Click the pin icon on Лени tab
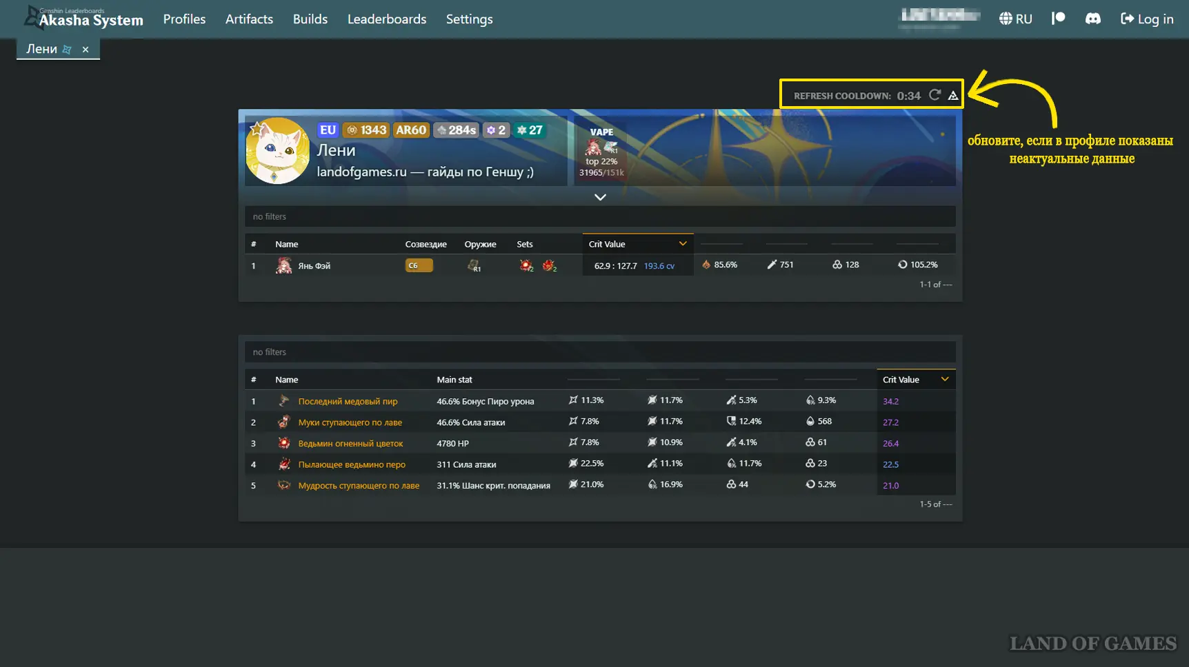 pyautogui.click(x=67, y=50)
